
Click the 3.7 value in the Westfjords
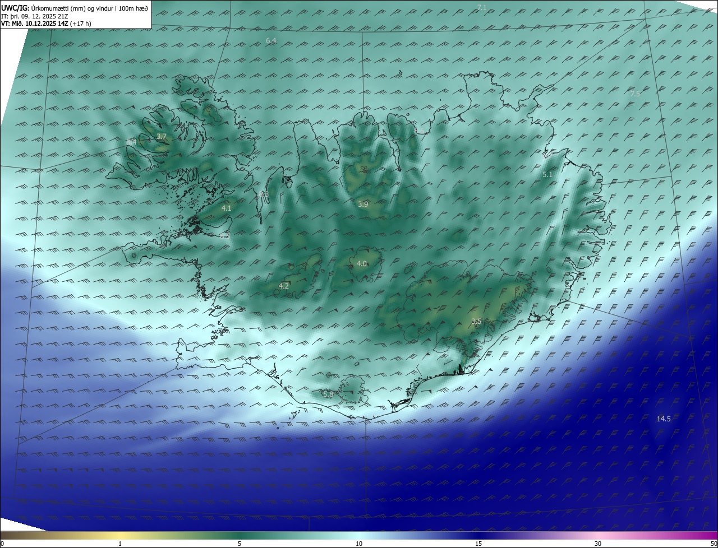(162, 137)
